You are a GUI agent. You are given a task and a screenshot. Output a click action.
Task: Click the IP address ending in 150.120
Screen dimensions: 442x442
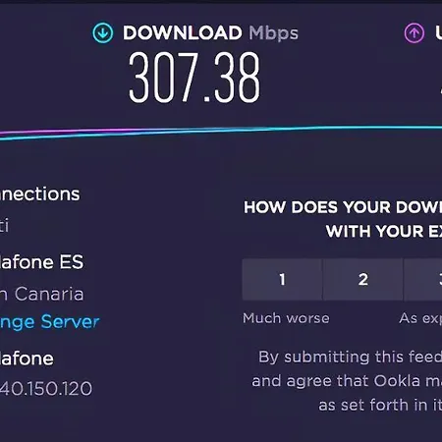coord(46,388)
